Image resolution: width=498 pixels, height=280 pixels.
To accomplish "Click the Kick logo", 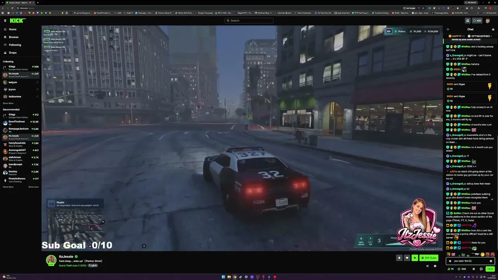I will point(18,21).
